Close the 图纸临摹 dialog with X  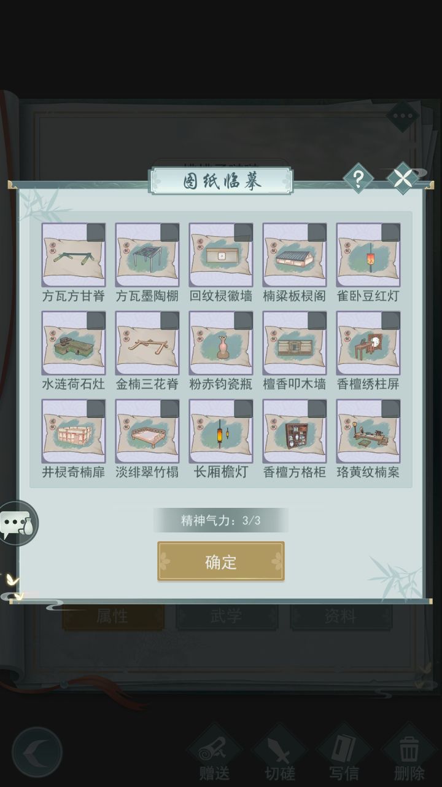tap(403, 179)
